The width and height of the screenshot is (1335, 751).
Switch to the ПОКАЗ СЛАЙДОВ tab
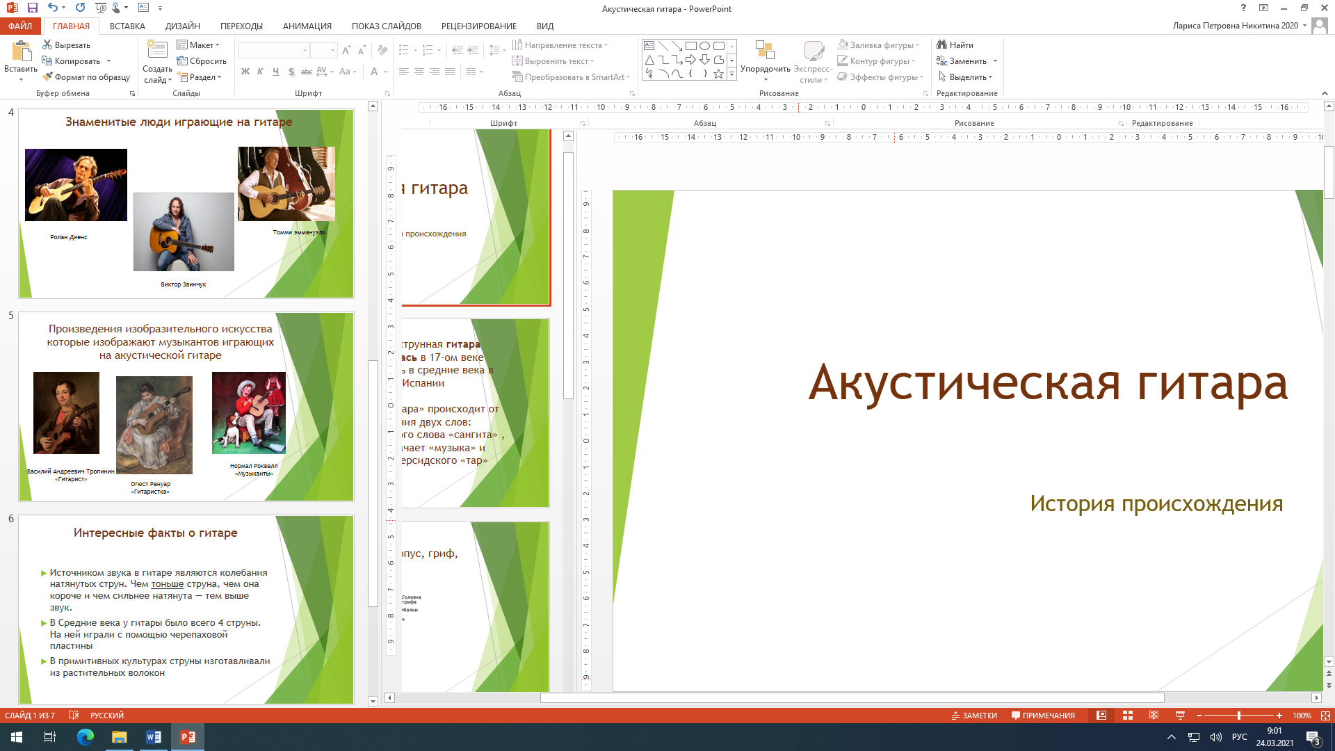point(387,26)
